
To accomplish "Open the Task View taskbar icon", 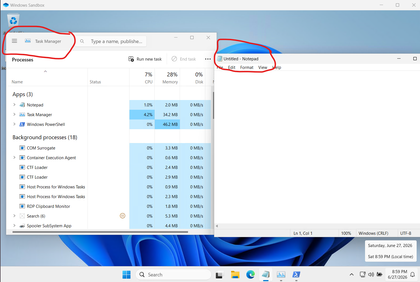I will click(x=220, y=274).
